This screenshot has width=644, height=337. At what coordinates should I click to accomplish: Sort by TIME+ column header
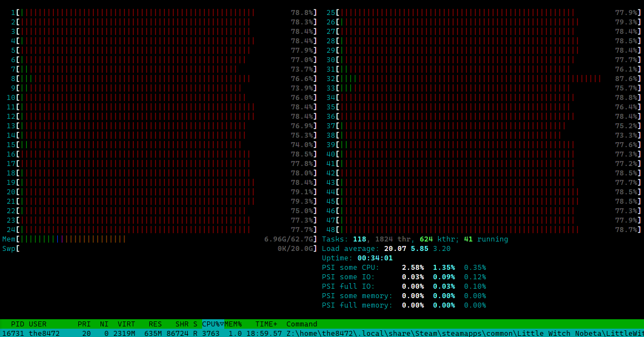[266, 324]
